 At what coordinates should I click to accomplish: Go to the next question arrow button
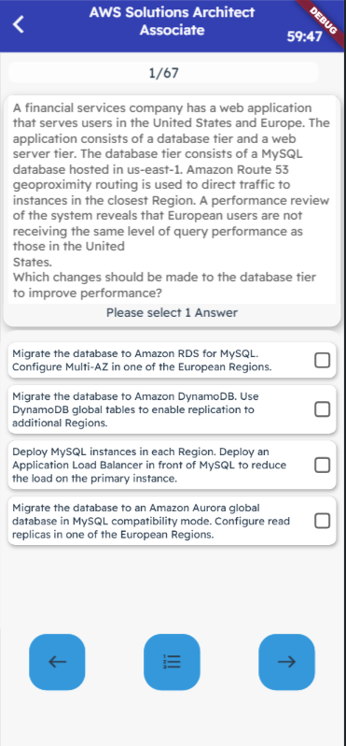coord(286,662)
